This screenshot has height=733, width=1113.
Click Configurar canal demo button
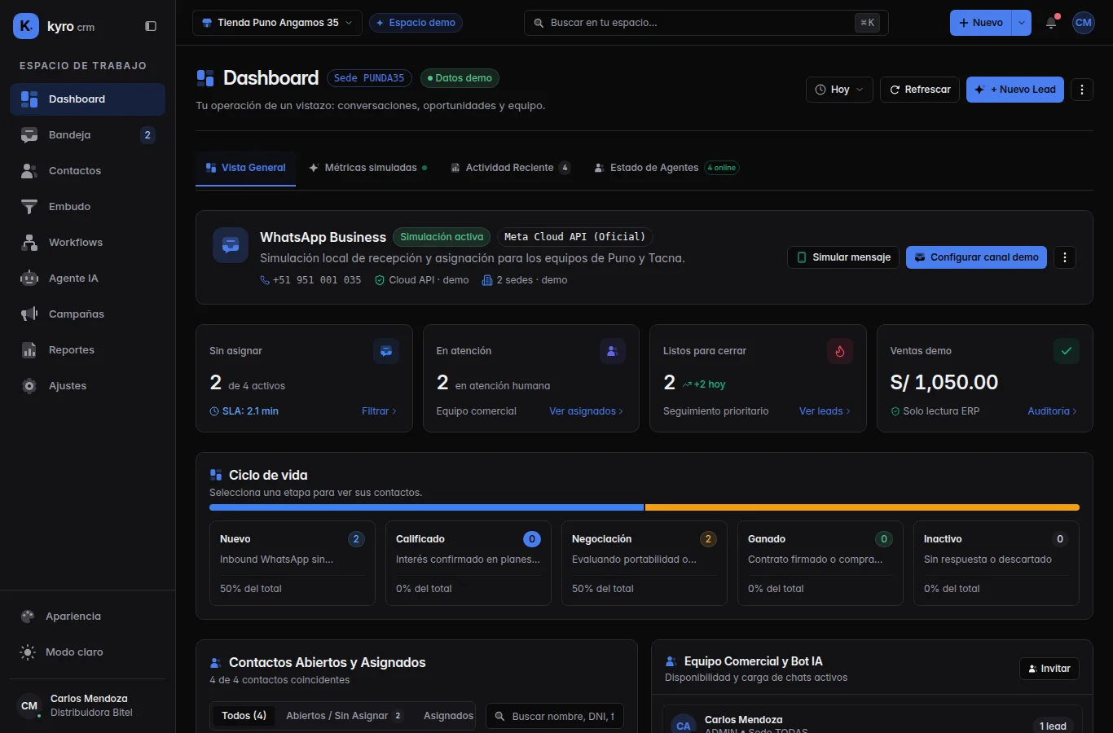[976, 257]
